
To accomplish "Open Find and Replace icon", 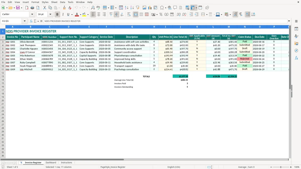I will pyautogui.click(x=93, y=8).
